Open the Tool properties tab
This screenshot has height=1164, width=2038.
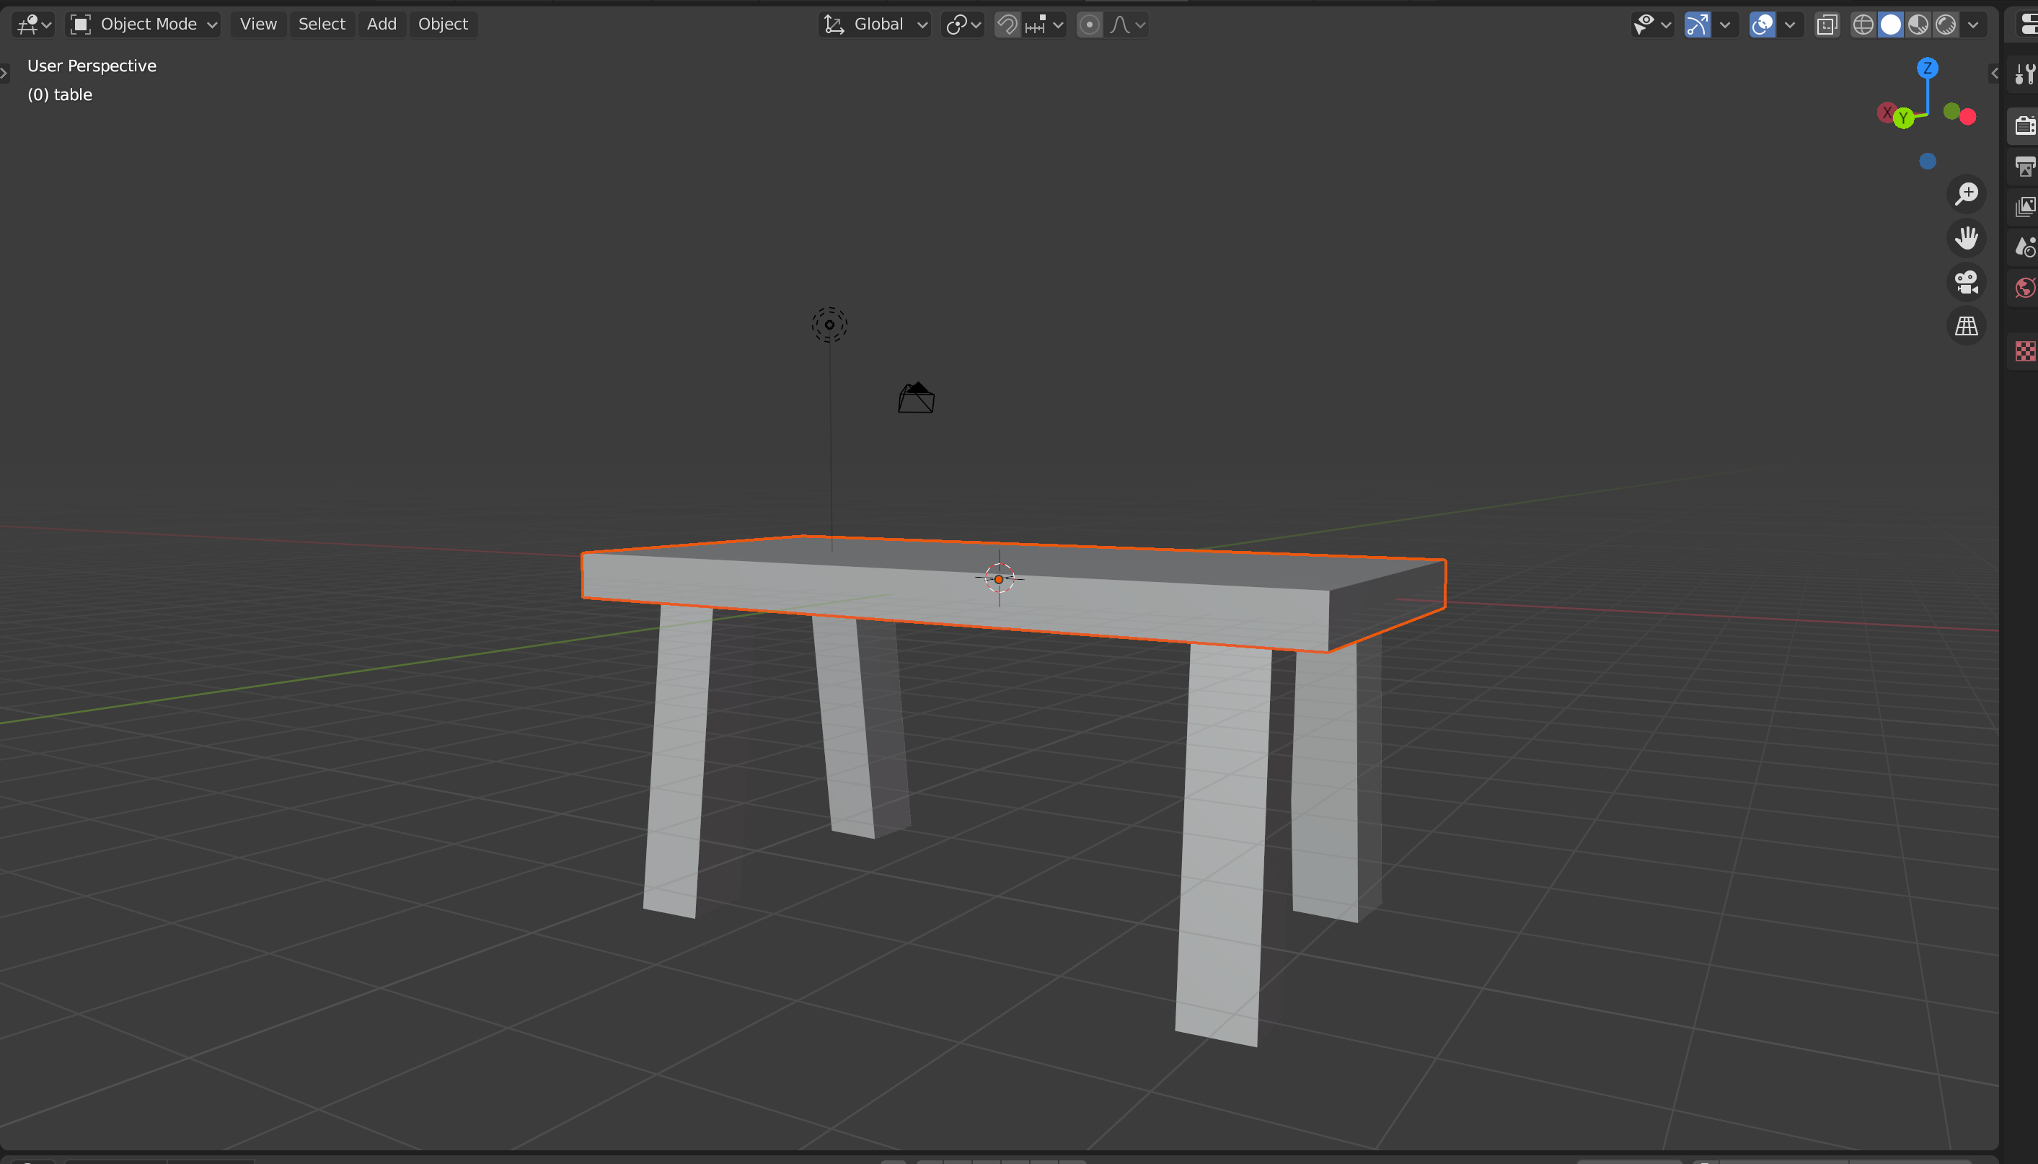click(x=2024, y=74)
